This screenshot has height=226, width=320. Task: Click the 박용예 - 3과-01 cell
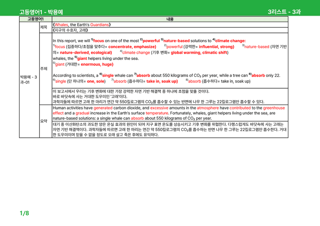[x=29, y=79]
